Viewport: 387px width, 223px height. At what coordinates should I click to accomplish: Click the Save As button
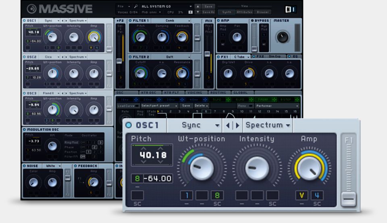tap(208, 12)
